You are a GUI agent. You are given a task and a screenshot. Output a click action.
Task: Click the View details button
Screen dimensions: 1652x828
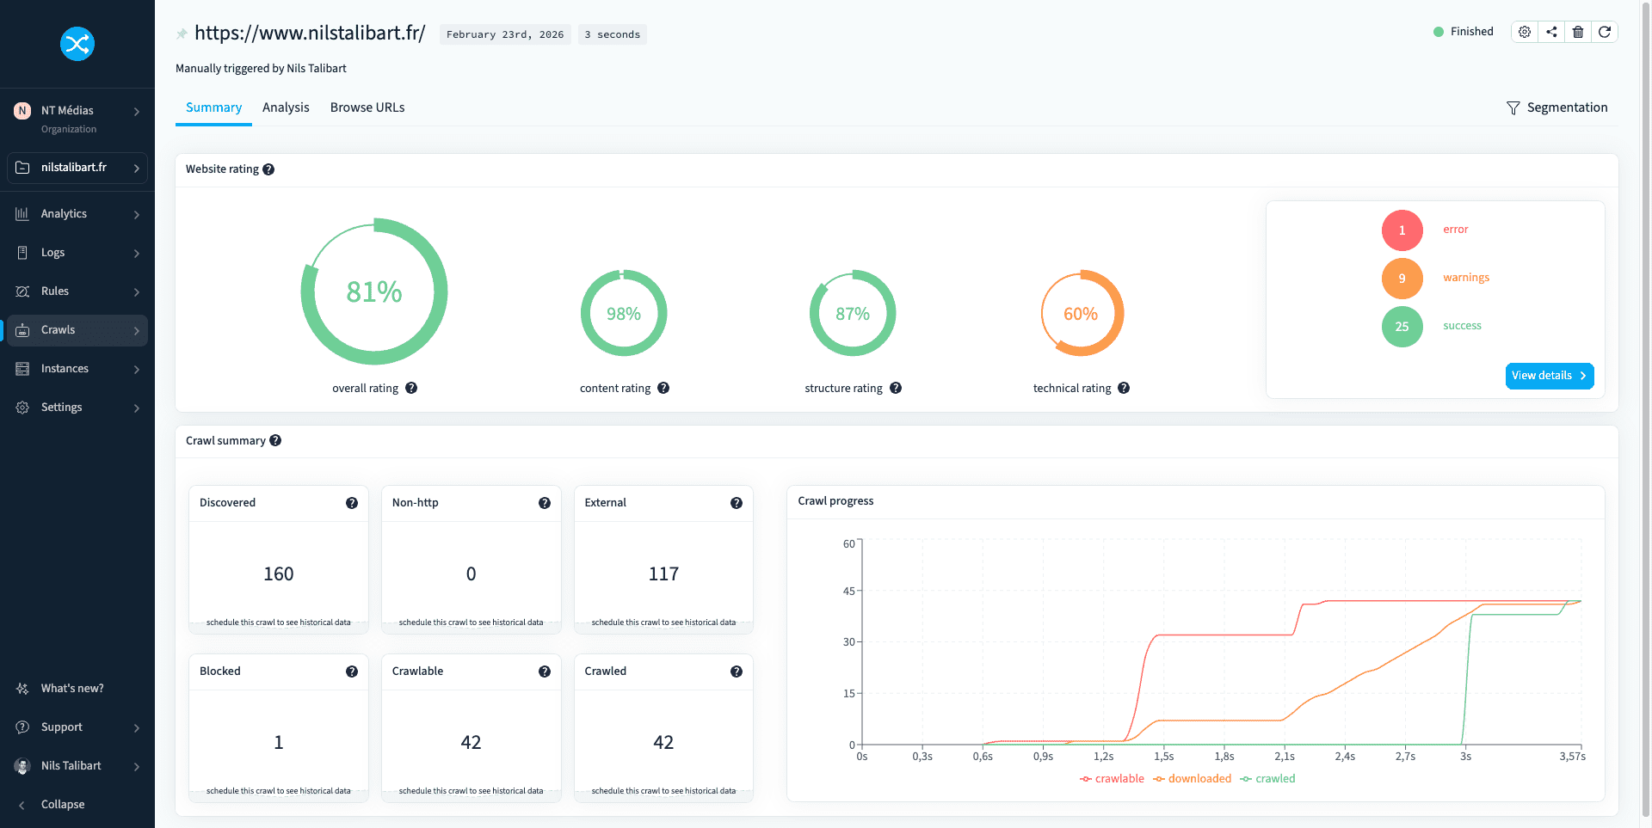tap(1550, 376)
